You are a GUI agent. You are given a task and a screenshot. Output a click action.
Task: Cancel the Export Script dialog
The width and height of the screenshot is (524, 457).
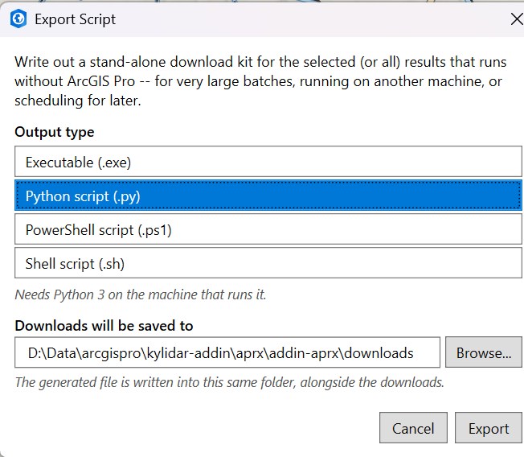pos(413,428)
